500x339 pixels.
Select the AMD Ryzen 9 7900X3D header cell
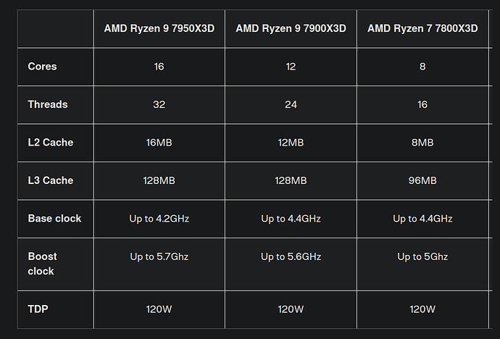pos(291,28)
